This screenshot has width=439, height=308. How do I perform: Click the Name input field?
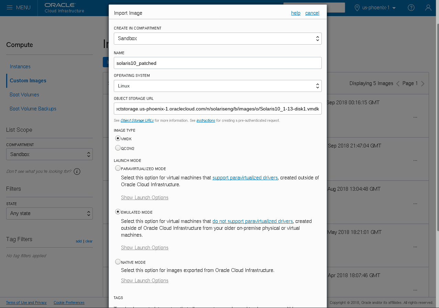point(218,63)
